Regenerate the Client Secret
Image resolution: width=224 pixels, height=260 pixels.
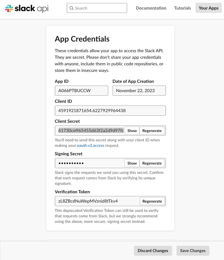(152, 131)
